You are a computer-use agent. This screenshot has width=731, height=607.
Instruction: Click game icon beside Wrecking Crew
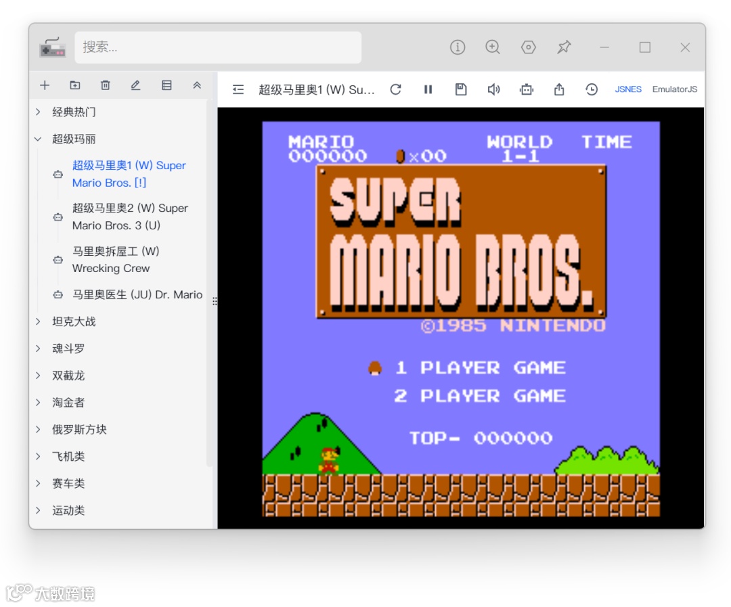click(x=58, y=260)
